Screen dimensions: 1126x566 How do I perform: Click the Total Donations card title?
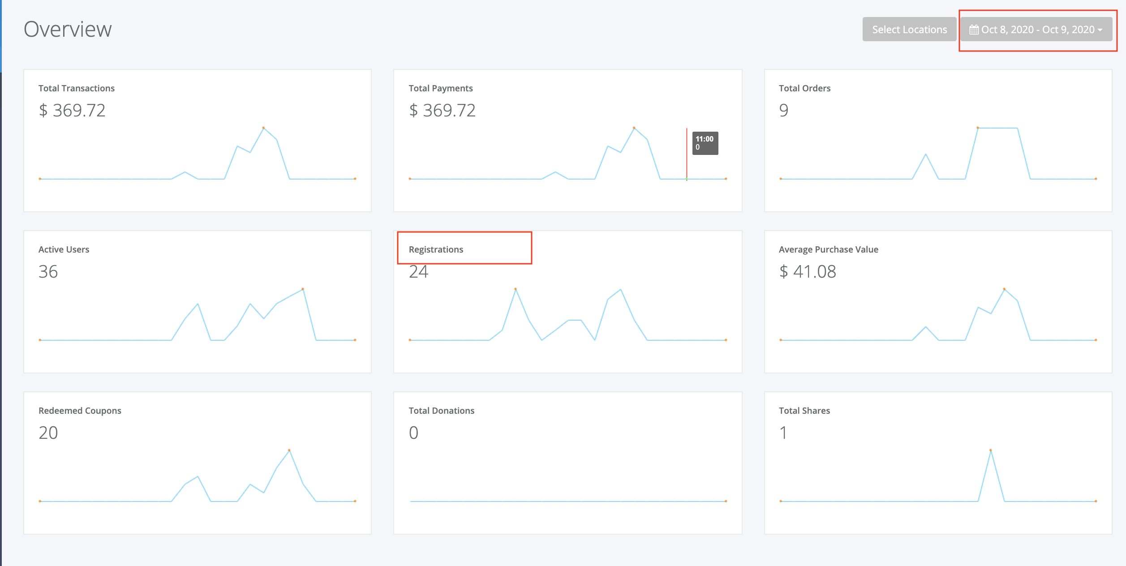pyautogui.click(x=441, y=411)
